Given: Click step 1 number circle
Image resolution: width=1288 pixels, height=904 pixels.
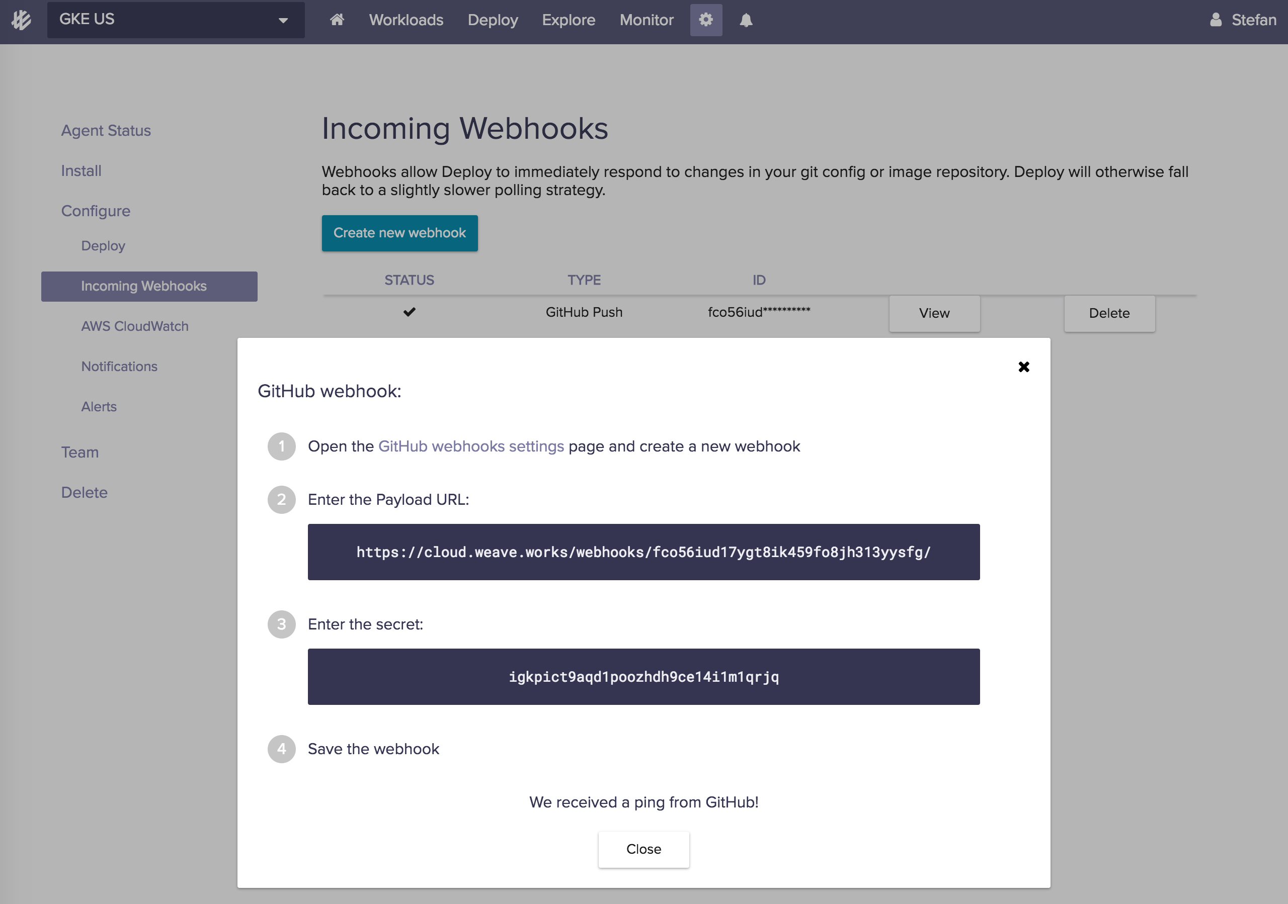Looking at the screenshot, I should (282, 446).
